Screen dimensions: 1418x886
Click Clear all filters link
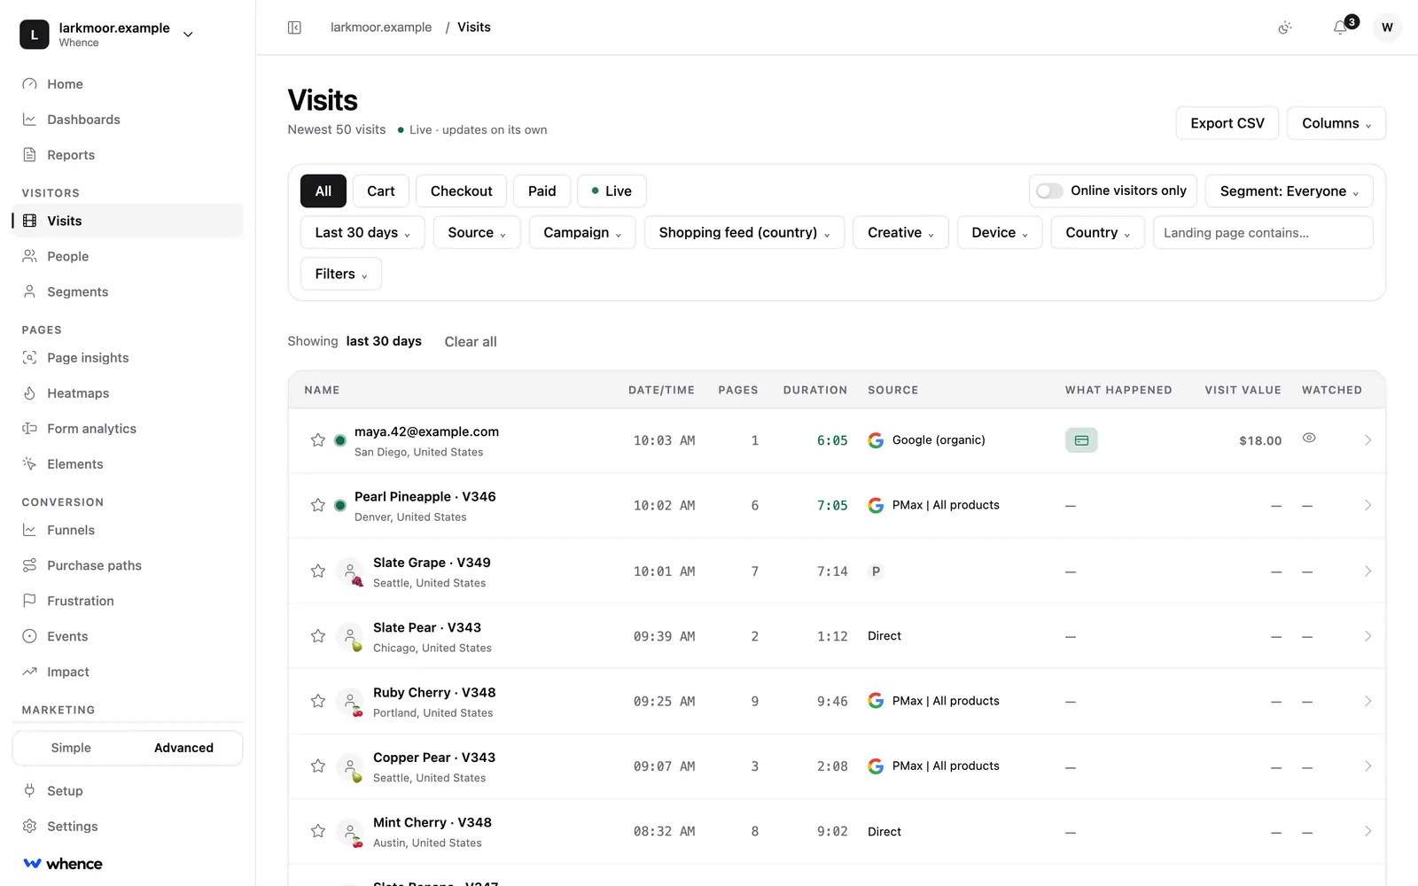pos(471,342)
